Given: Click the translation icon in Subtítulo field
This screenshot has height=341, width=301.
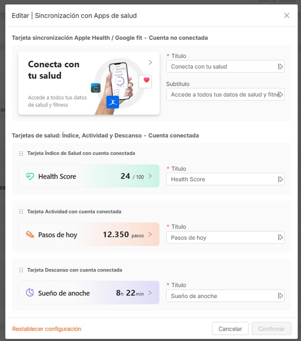Looking at the screenshot, I should [x=280, y=94].
